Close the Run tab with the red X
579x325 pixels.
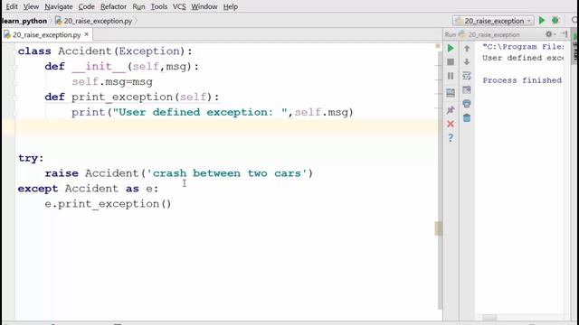pyautogui.click(x=451, y=124)
